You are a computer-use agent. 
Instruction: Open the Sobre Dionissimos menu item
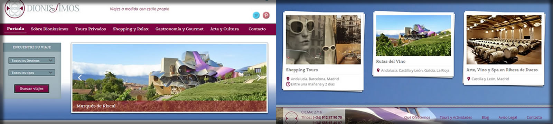(x=49, y=29)
